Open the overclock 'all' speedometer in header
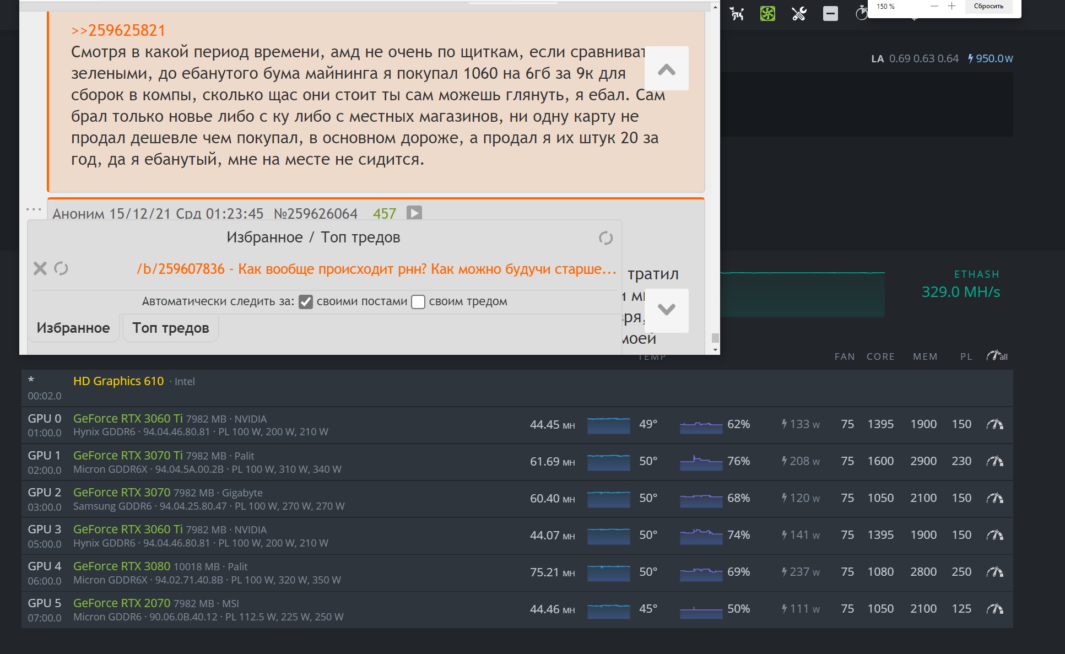1065x654 pixels. 997,356
